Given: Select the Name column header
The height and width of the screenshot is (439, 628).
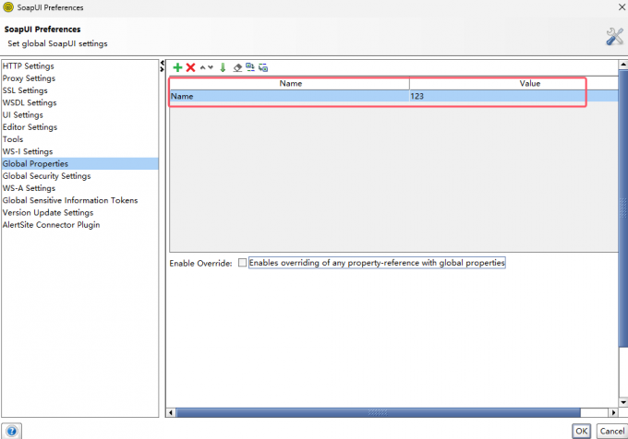Looking at the screenshot, I should point(290,84).
